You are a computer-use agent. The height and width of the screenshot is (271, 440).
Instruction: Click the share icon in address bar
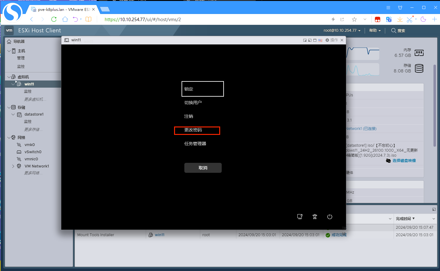342,19
